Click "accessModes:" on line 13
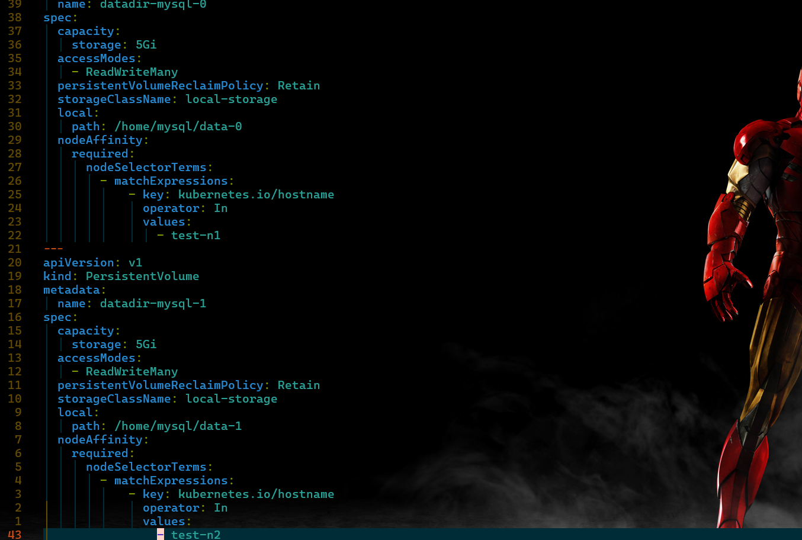 100,358
